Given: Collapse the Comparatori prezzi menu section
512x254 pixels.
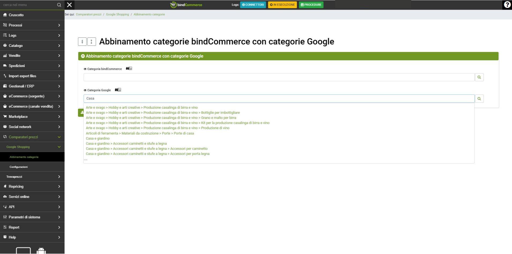Looking at the screenshot, I should point(32,137).
